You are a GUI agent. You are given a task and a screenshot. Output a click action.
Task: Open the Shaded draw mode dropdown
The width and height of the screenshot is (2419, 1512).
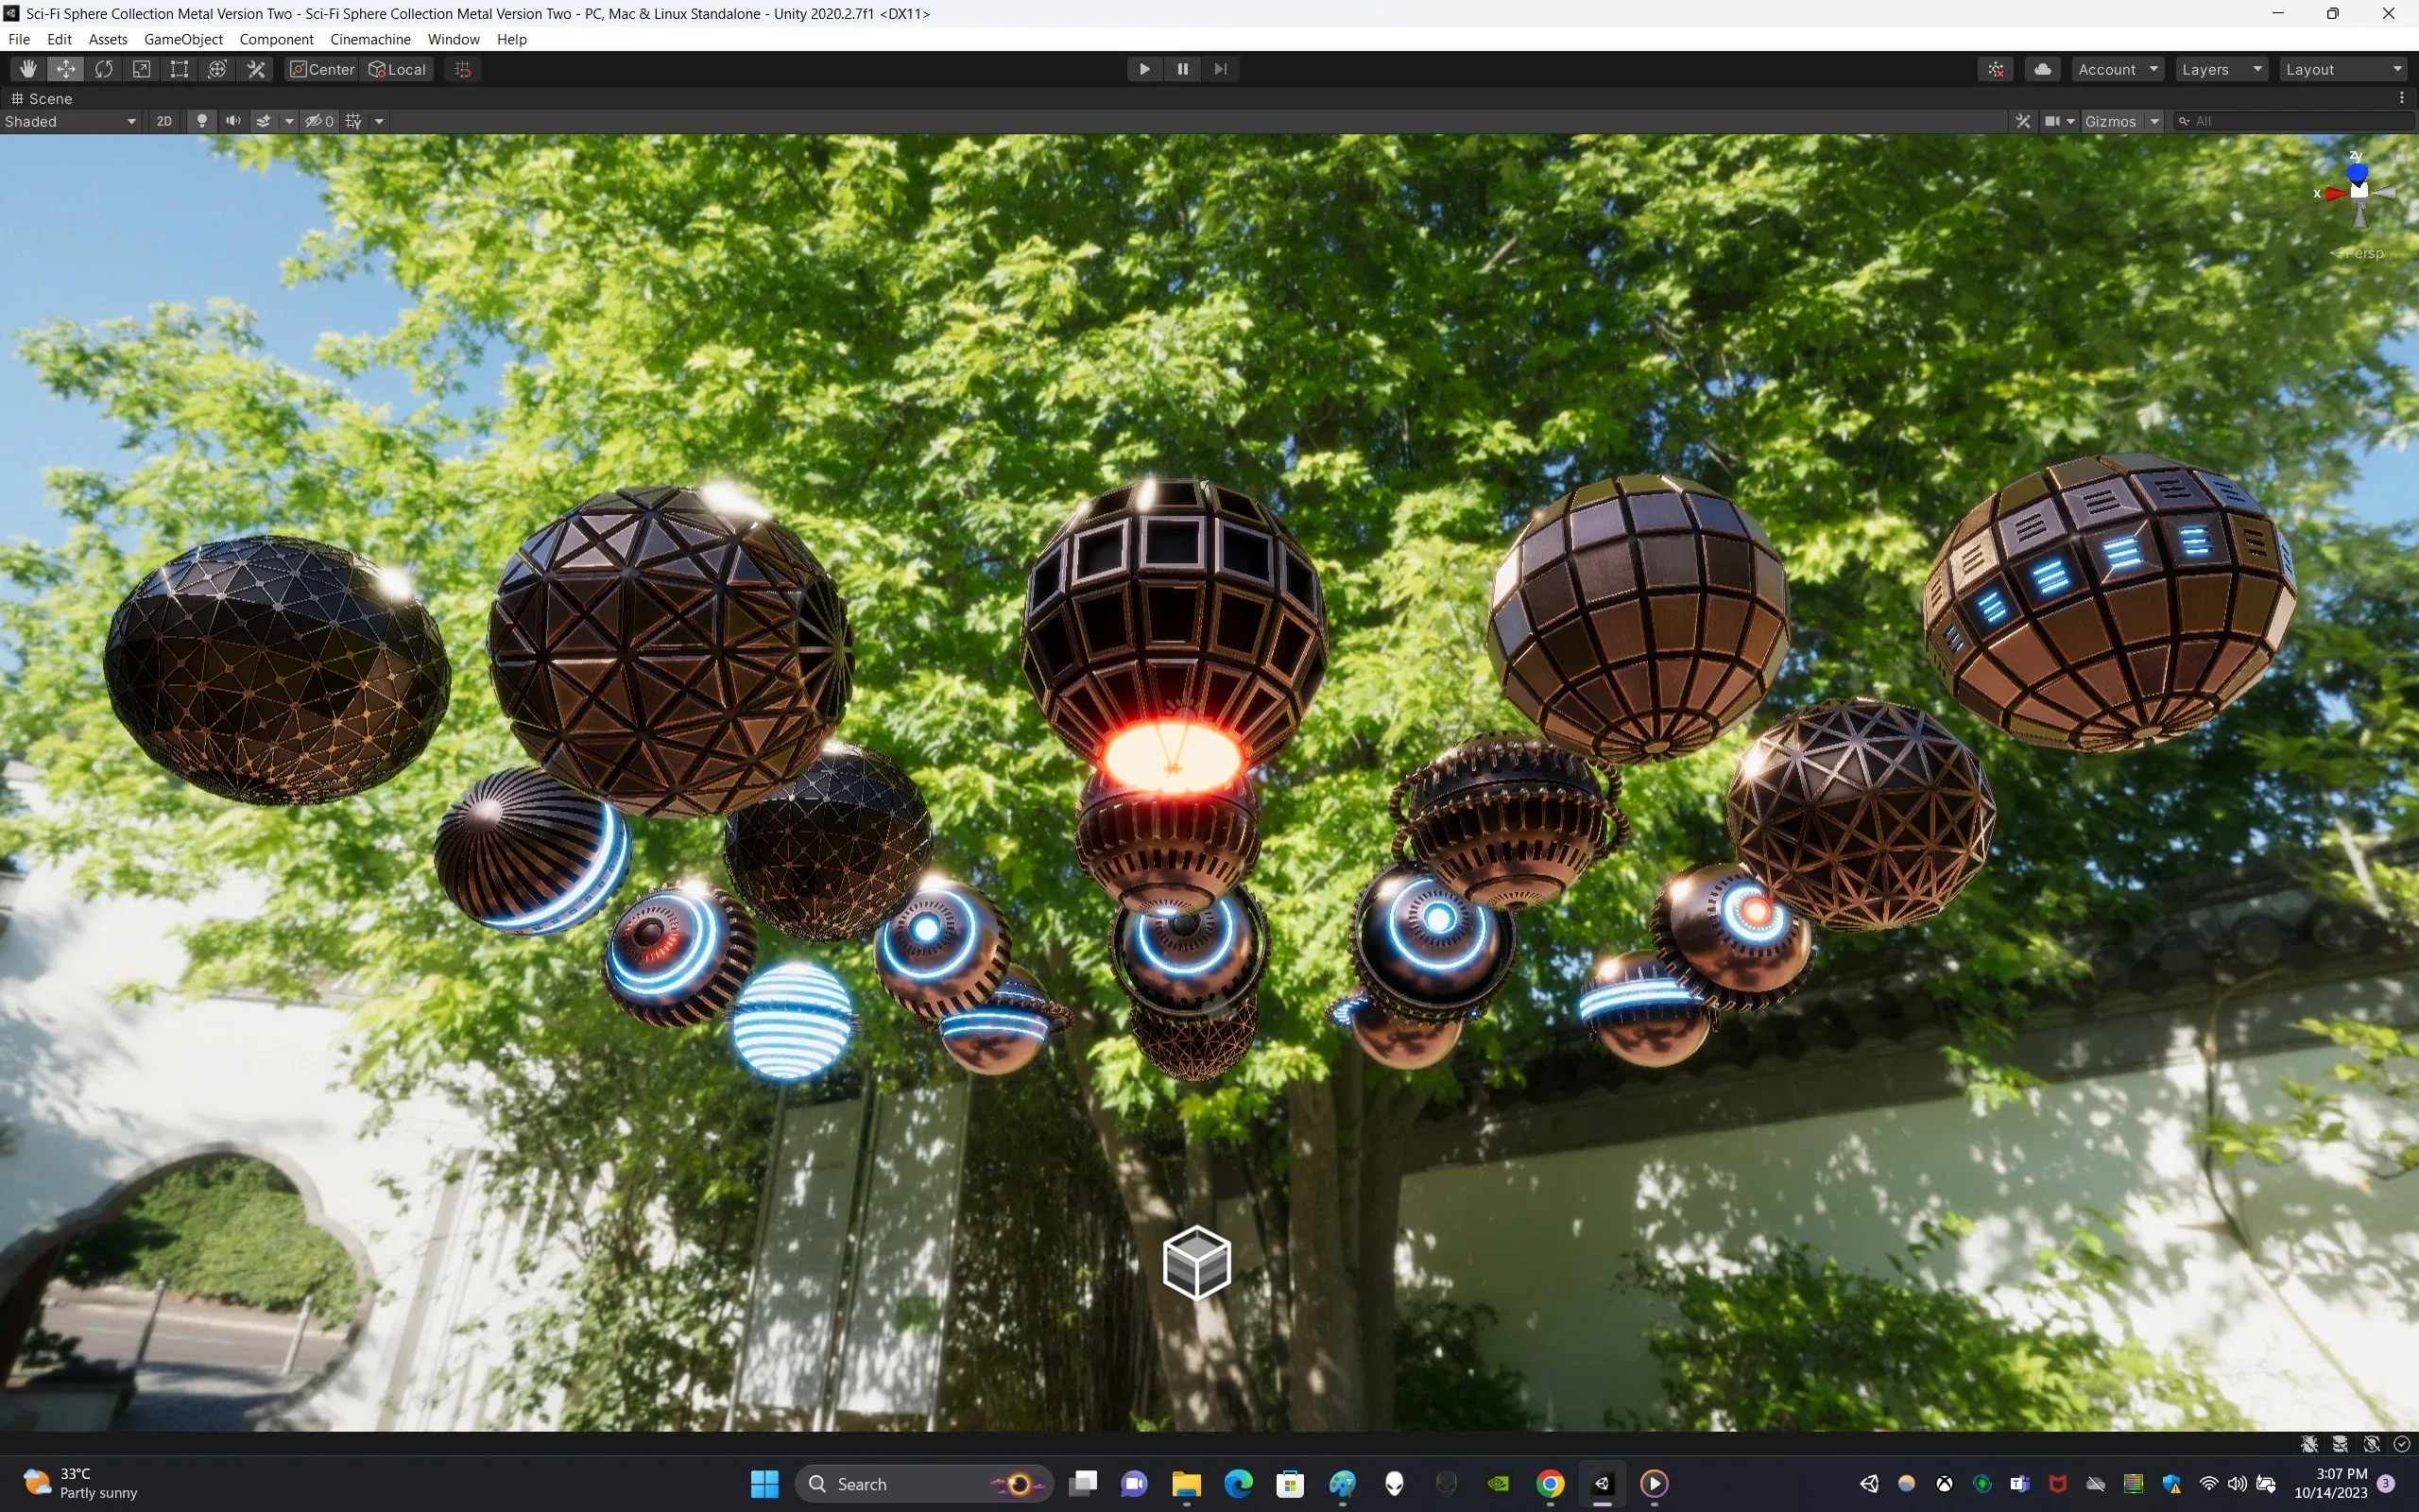[70, 121]
